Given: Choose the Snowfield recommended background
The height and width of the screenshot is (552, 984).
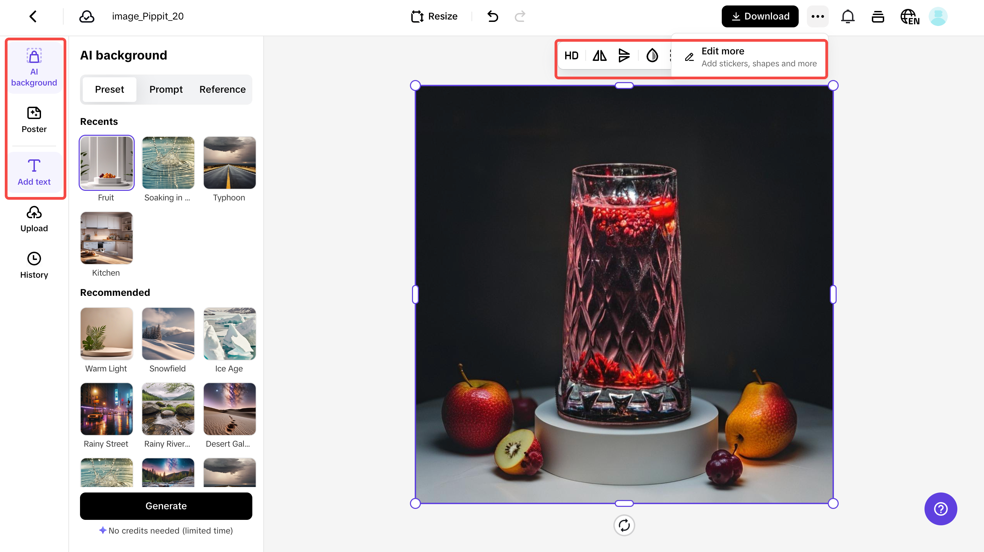Looking at the screenshot, I should [x=168, y=333].
